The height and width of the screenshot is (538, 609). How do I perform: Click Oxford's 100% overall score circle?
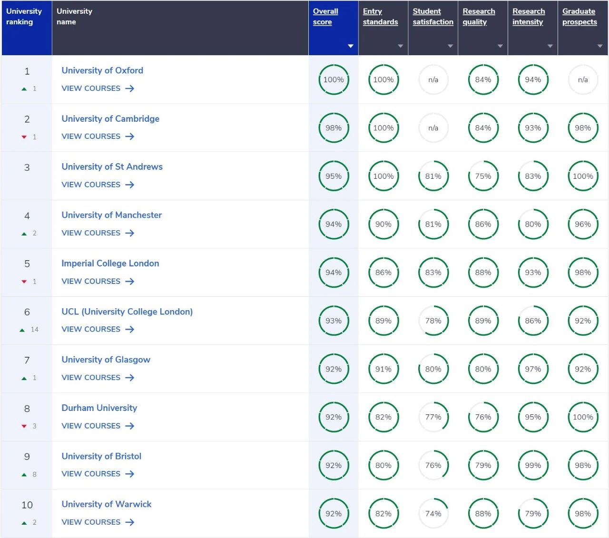pos(334,80)
